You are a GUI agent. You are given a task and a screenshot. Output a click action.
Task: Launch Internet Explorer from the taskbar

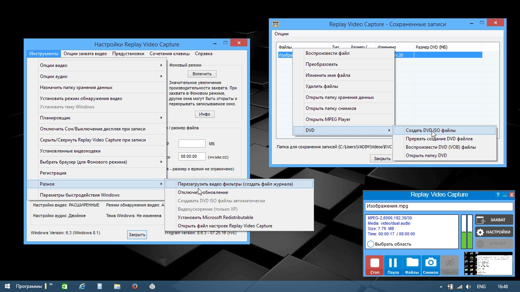(x=82, y=286)
